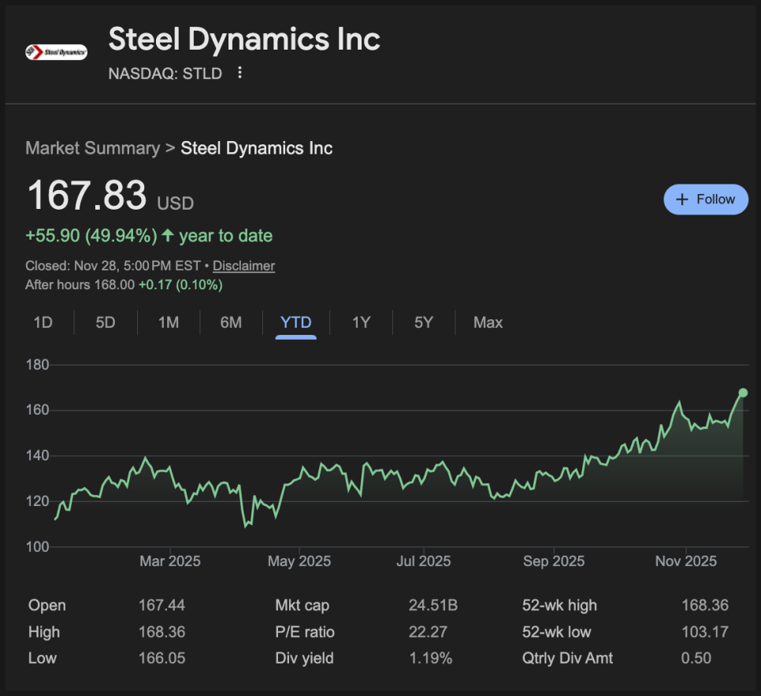Viewport: 761px width, 696px height.
Task: Click the Mkt cap 24.51B value
Action: coord(432,605)
